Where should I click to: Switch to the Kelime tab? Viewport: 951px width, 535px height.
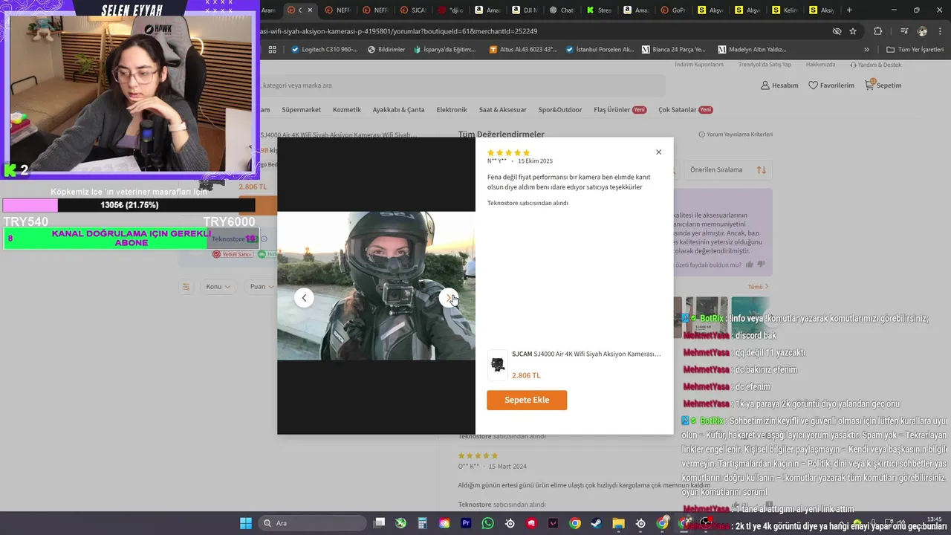pyautogui.click(x=784, y=10)
